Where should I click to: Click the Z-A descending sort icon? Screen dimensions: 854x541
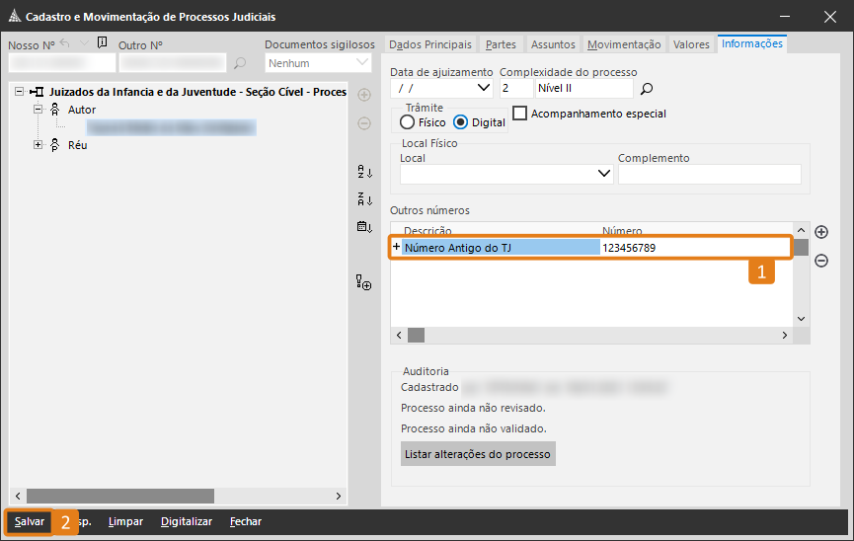364,199
